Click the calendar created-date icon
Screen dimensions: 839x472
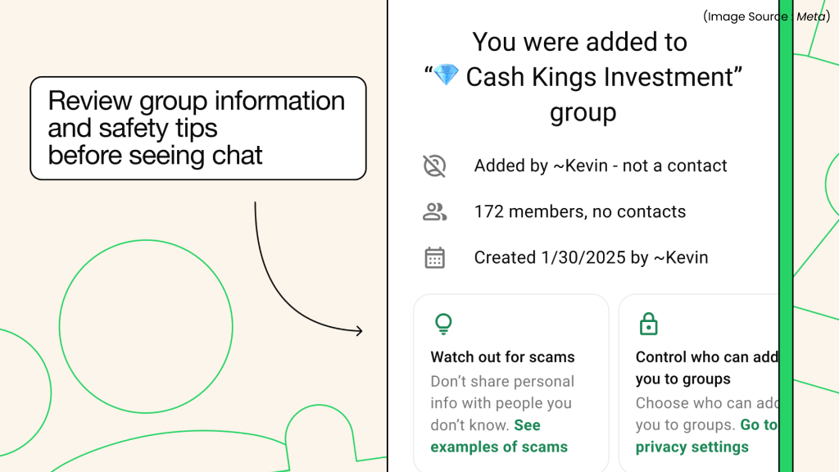pos(434,258)
